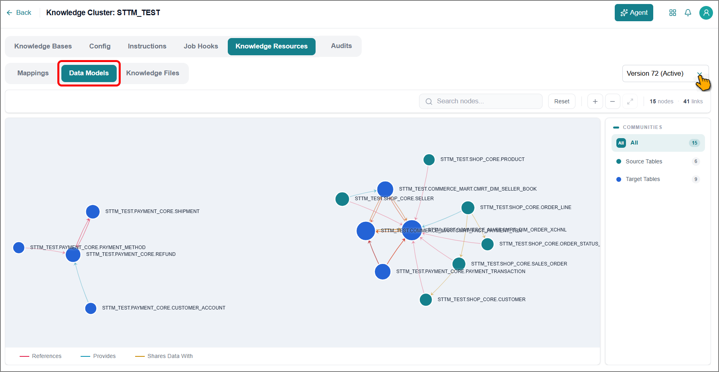Click the fit-to-screen expand icon
The width and height of the screenshot is (719, 372).
630,101
